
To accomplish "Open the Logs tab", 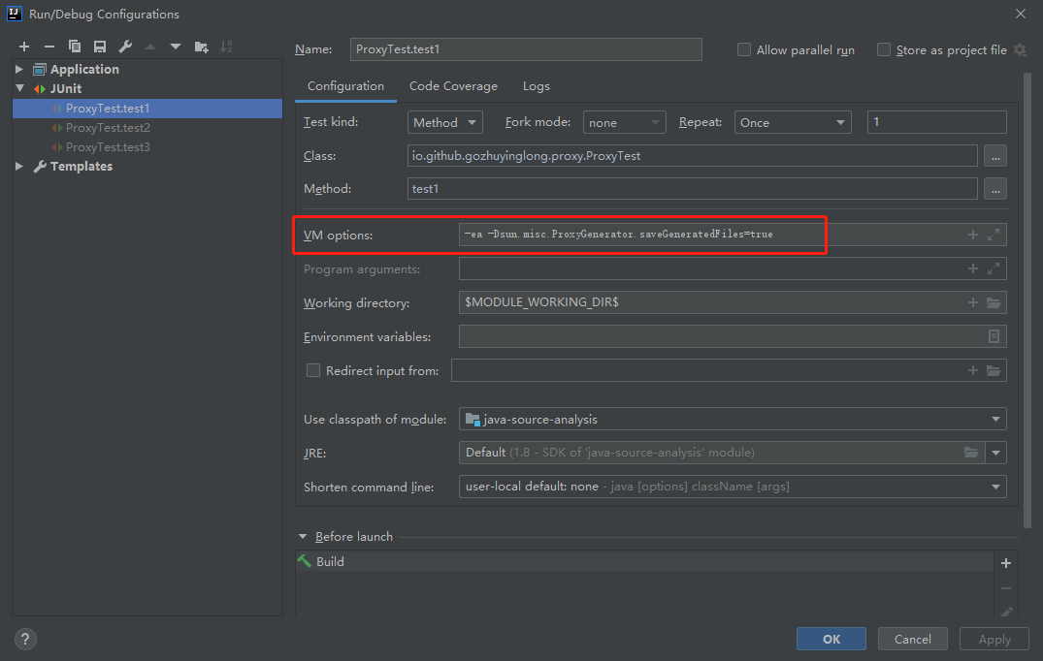I will coord(537,86).
